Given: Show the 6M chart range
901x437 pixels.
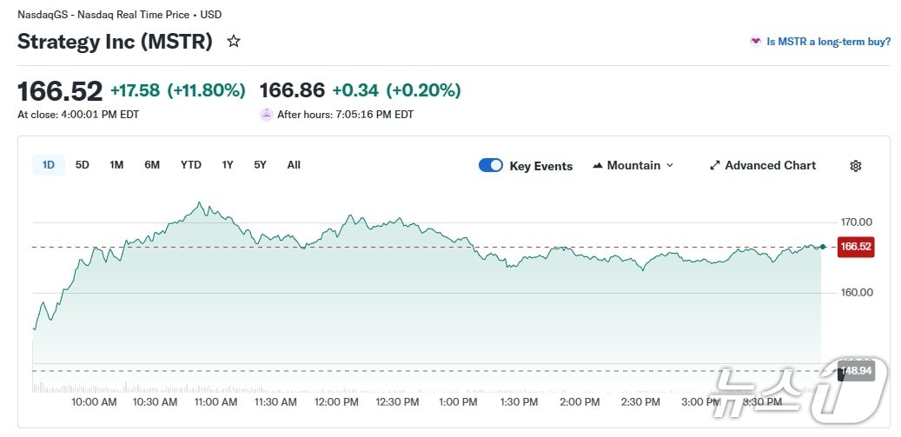Looking at the screenshot, I should tap(152, 165).
